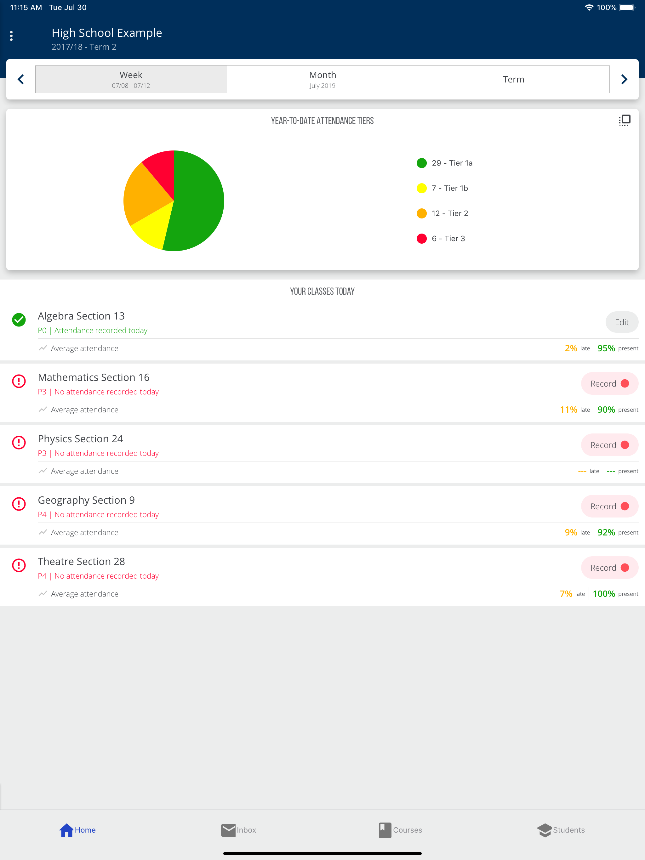Record attendance for Physics Section 24

609,445
